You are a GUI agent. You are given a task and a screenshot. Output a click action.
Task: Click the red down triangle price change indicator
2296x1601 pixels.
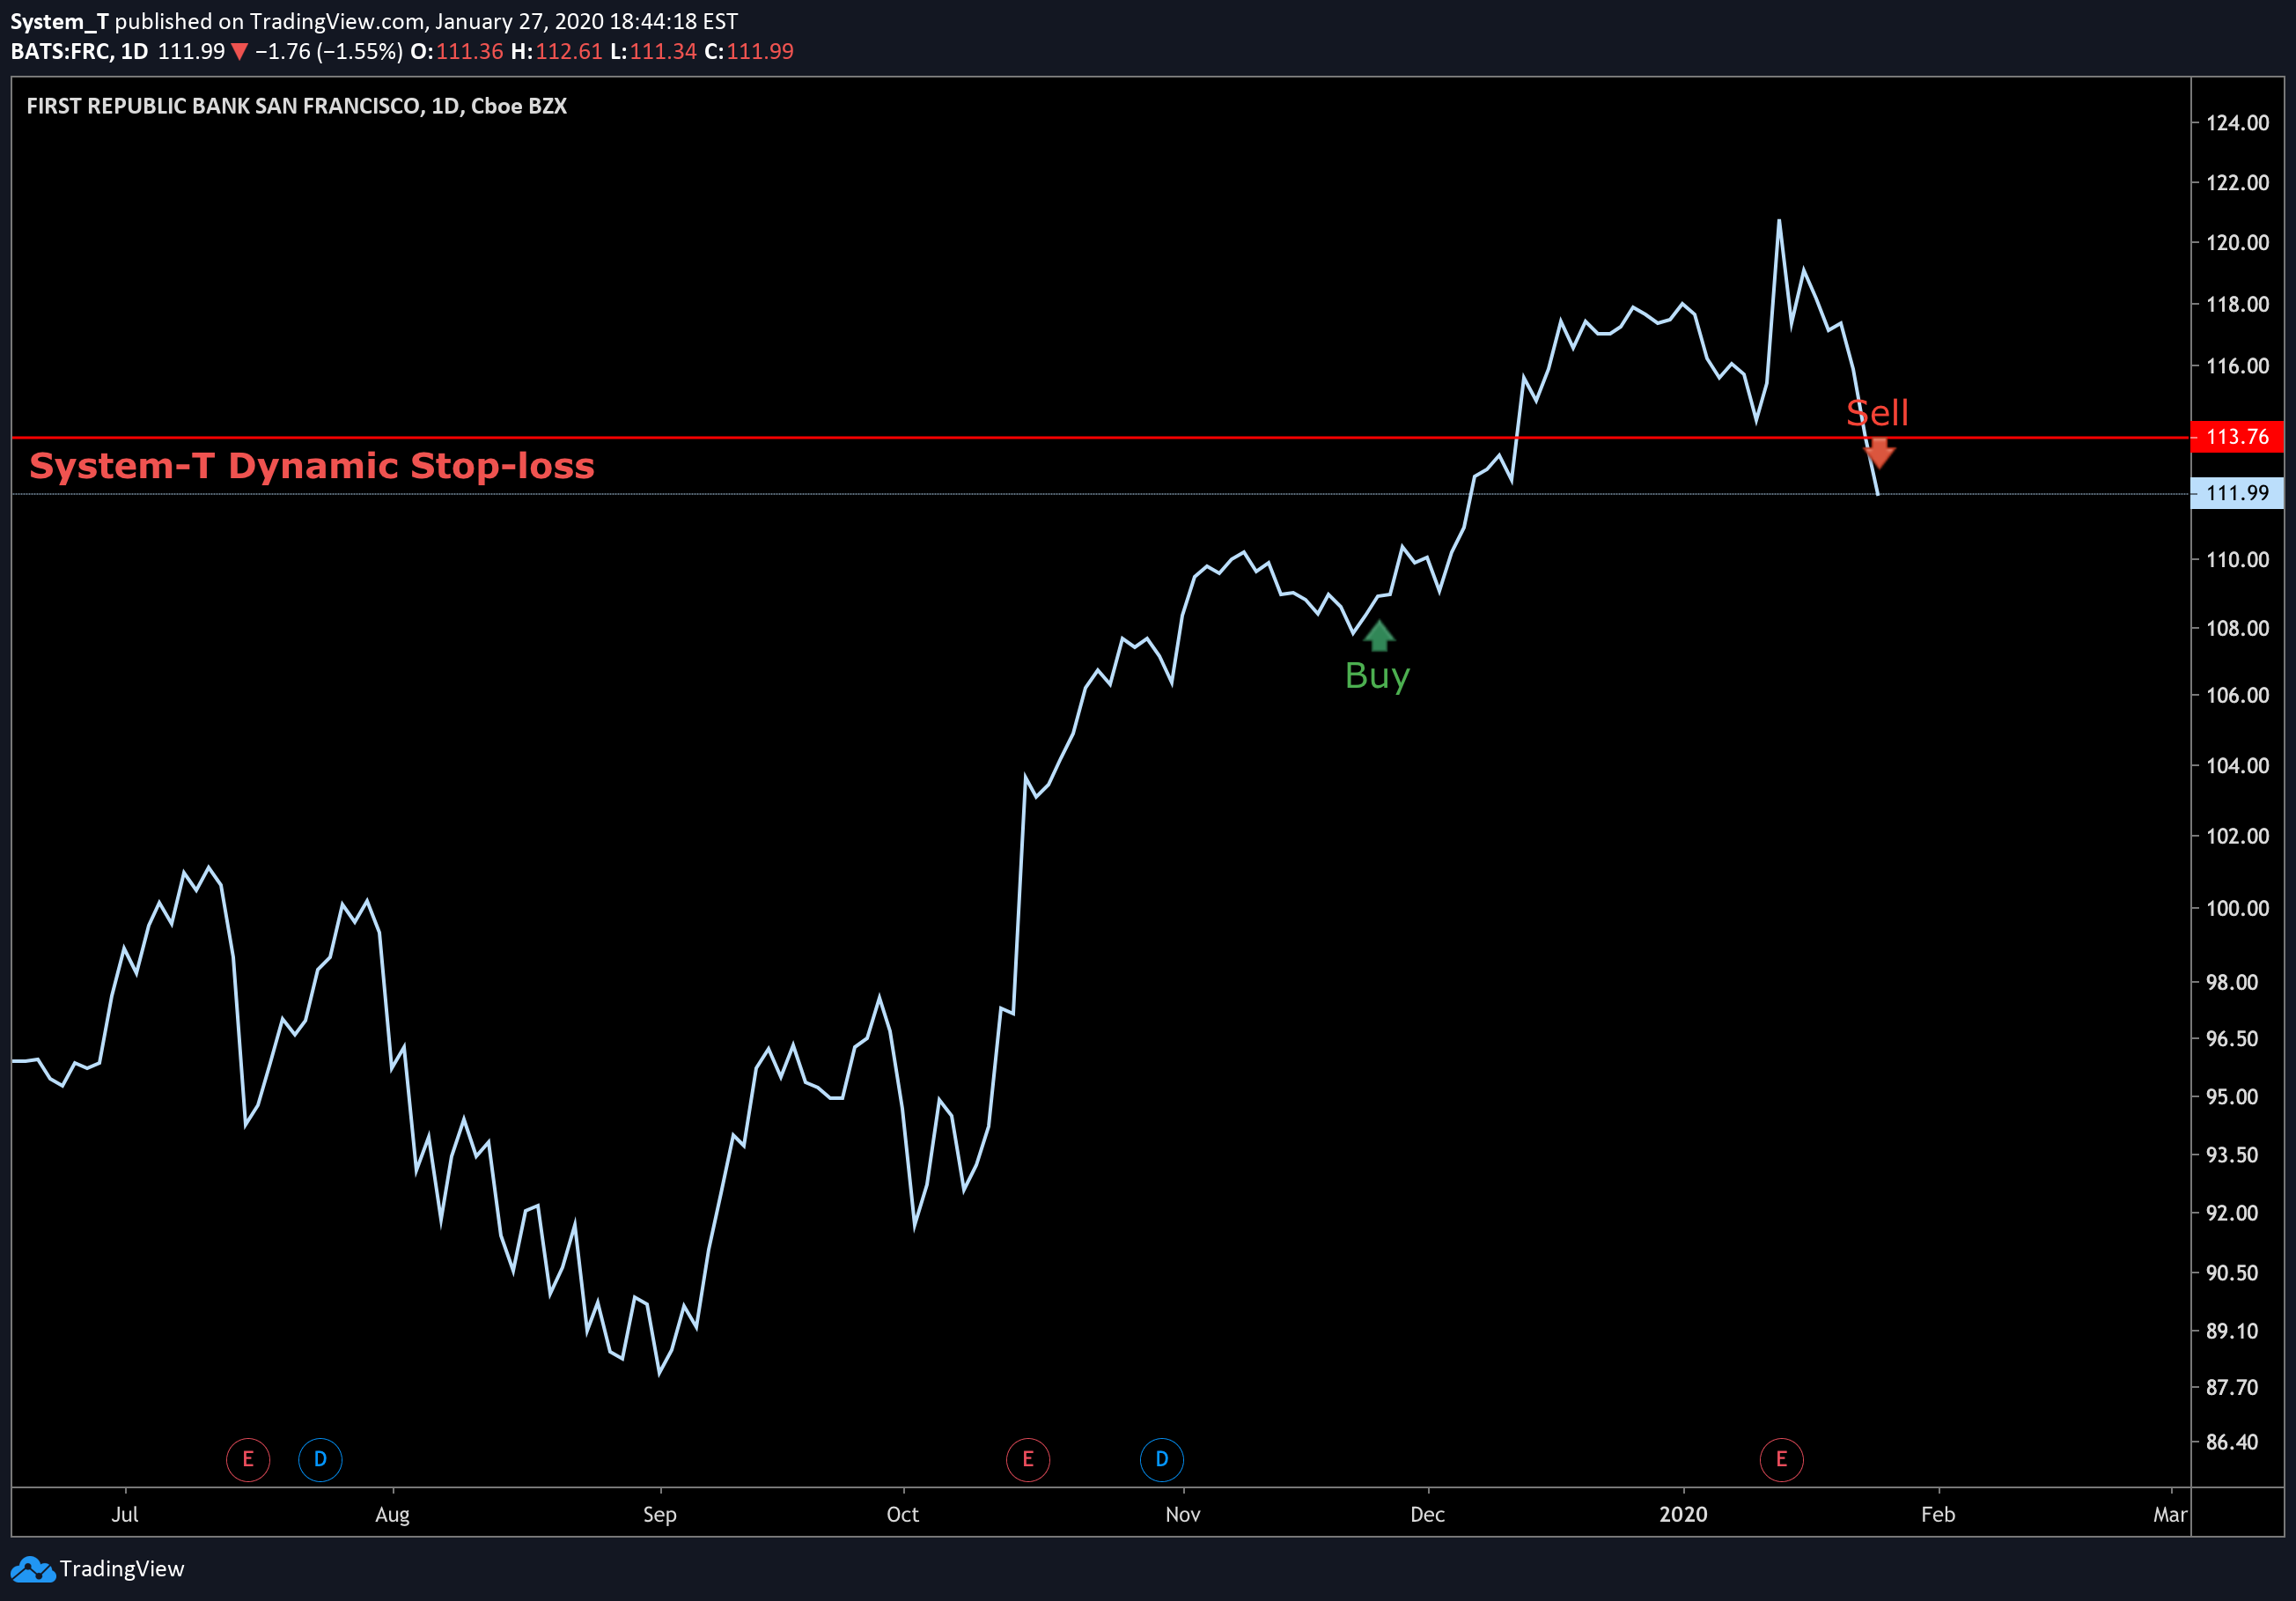tap(239, 52)
